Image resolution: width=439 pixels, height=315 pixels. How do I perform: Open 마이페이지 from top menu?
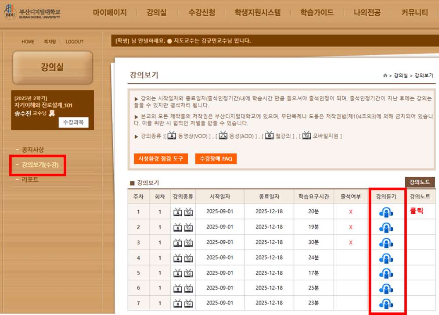(x=110, y=12)
